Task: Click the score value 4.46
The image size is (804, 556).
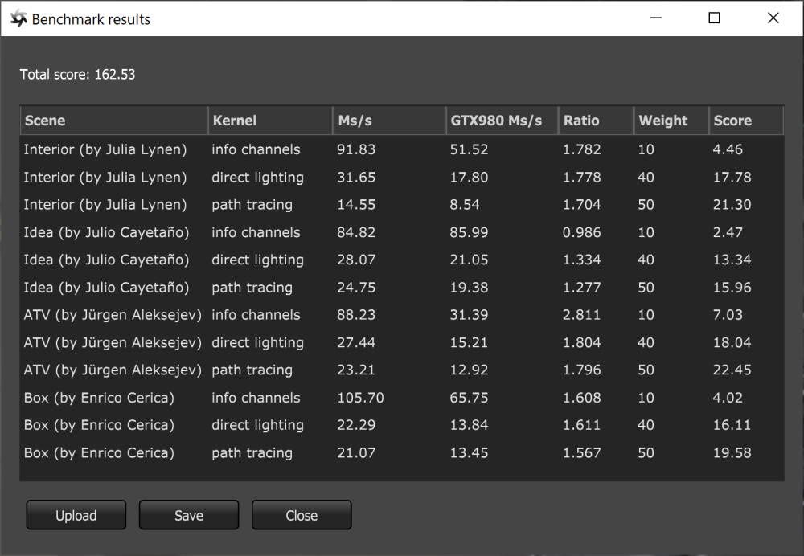Action: point(728,149)
